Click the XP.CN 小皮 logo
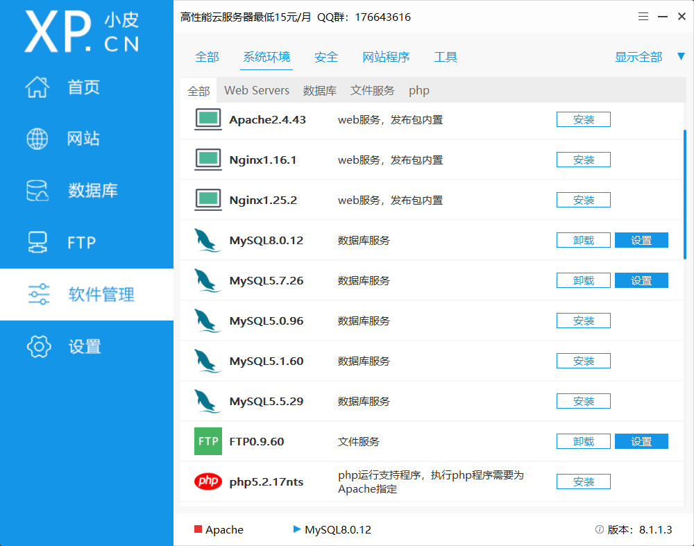Screen dimensions: 694x546 coord(82,31)
